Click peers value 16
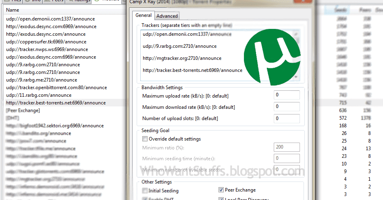The width and height of the screenshot is (383, 200). [368, 126]
